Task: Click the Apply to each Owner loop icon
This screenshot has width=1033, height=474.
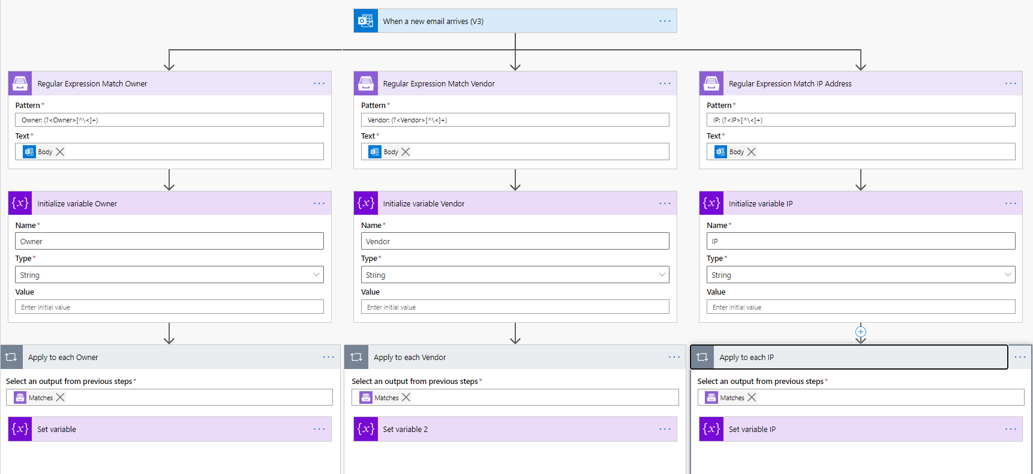Action: (x=11, y=357)
